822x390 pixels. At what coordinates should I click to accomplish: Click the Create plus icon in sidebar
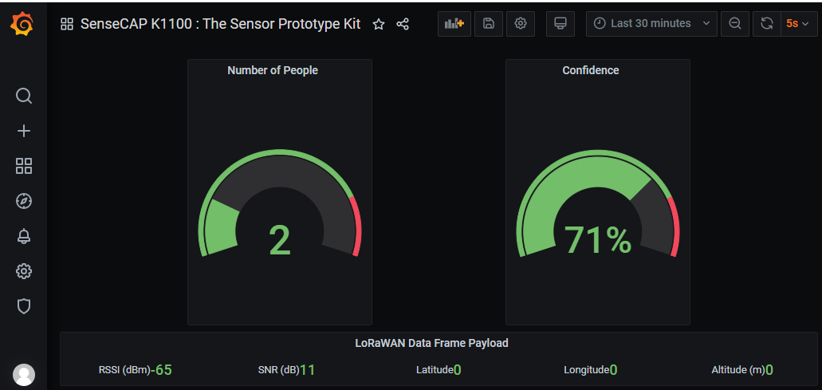(24, 131)
